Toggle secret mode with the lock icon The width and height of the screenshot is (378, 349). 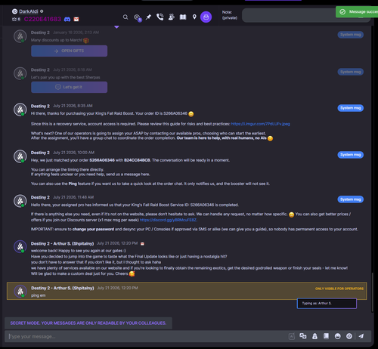click(314, 336)
